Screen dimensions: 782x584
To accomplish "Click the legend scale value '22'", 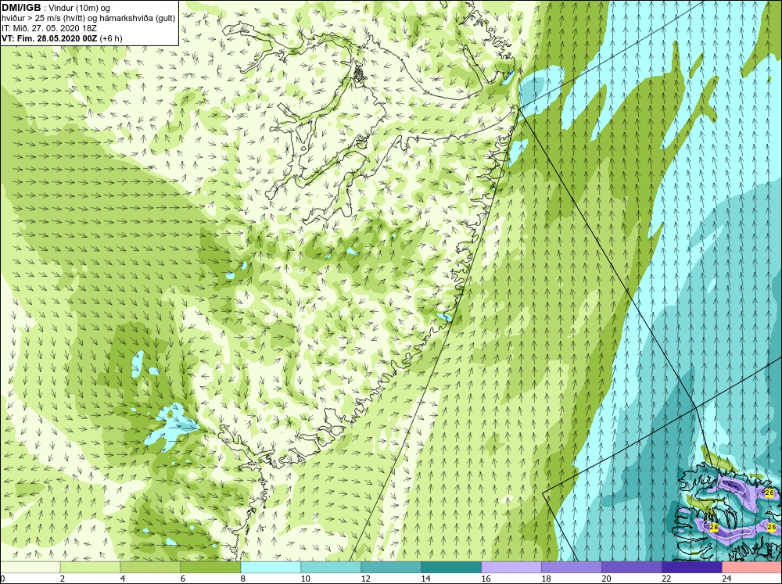I will (666, 579).
